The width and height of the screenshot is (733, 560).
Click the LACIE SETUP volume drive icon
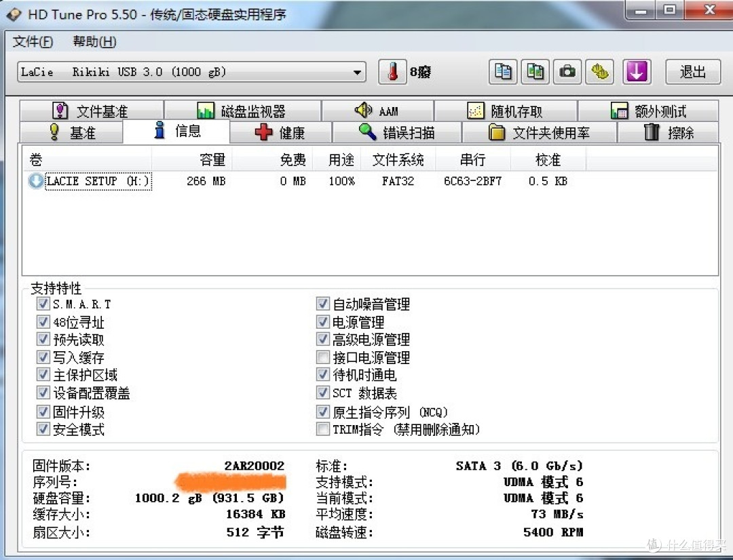tap(36, 181)
